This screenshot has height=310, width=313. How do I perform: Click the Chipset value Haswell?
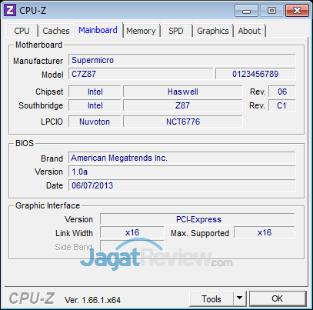coord(183,92)
